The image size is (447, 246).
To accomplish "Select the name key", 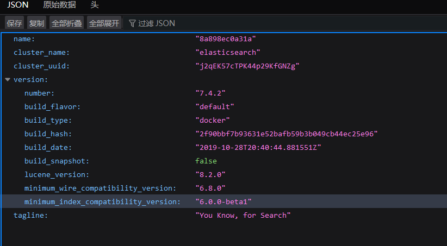I will point(24,39).
